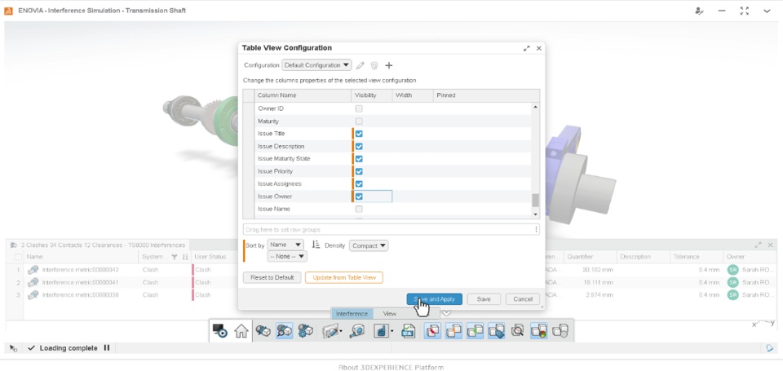Toggle the contact filter icon with orange cubes
This screenshot has width=783, height=371.
pos(454,330)
